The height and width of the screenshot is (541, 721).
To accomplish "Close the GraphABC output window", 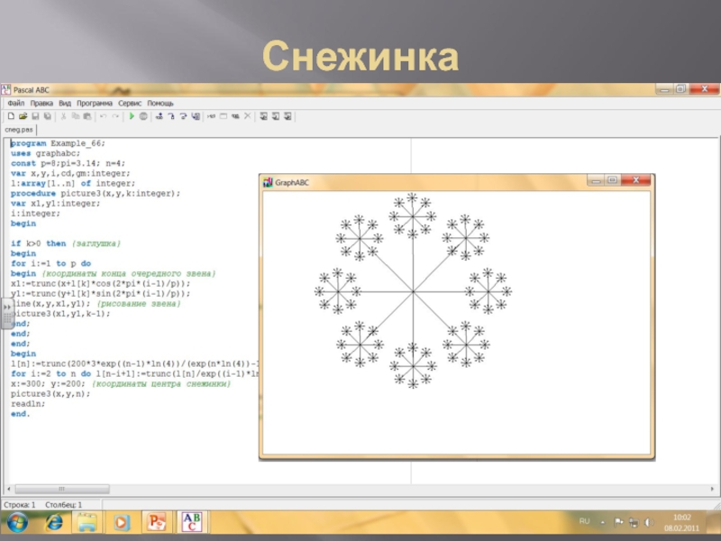I will pyautogui.click(x=638, y=181).
